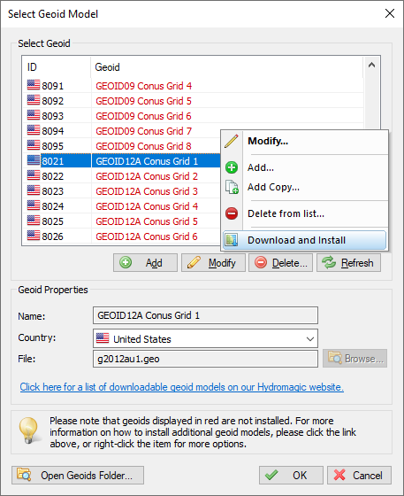Click the Add Copy document icon
Screen dimensions: 404x496
(x=232, y=187)
